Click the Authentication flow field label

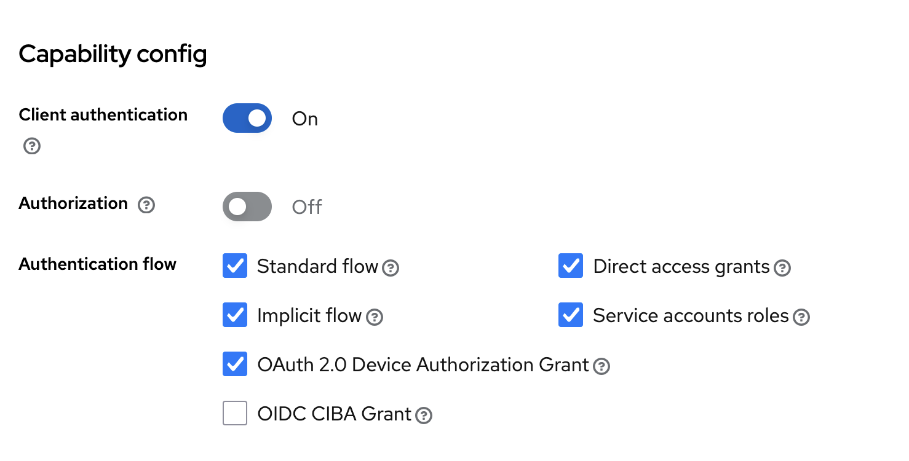pyautogui.click(x=98, y=264)
